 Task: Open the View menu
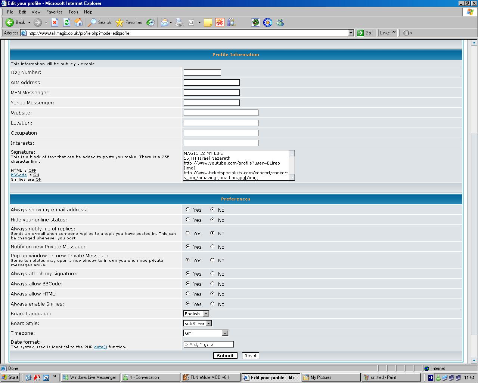click(x=36, y=12)
